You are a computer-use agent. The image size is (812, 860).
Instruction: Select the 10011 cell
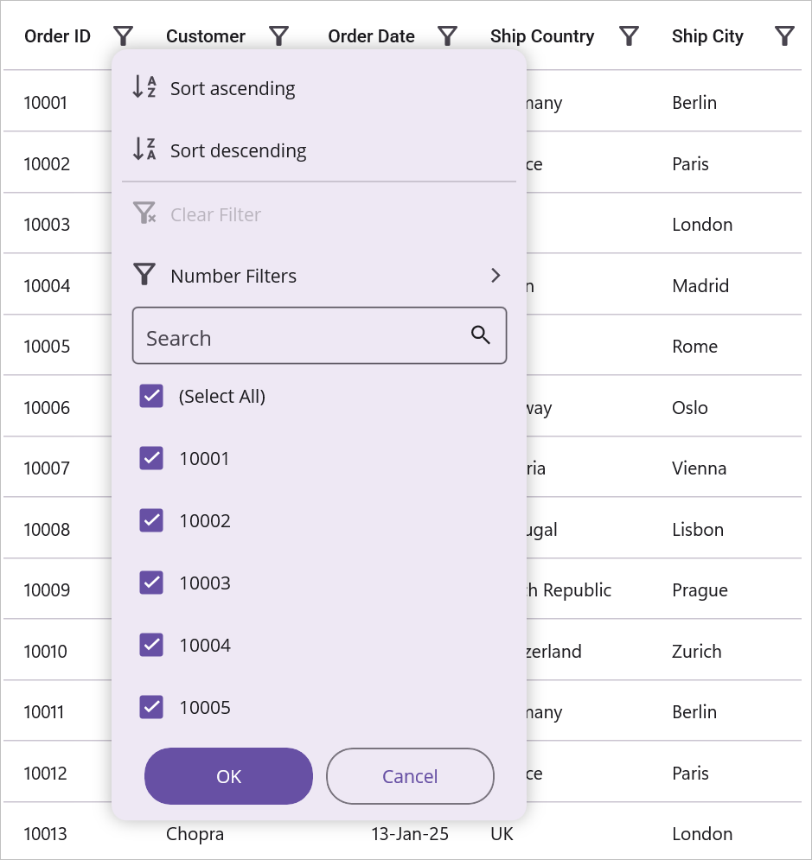tap(44, 712)
